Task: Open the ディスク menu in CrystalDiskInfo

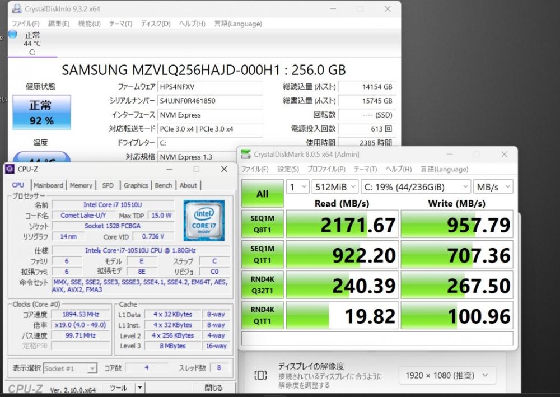Action: pyautogui.click(x=155, y=24)
